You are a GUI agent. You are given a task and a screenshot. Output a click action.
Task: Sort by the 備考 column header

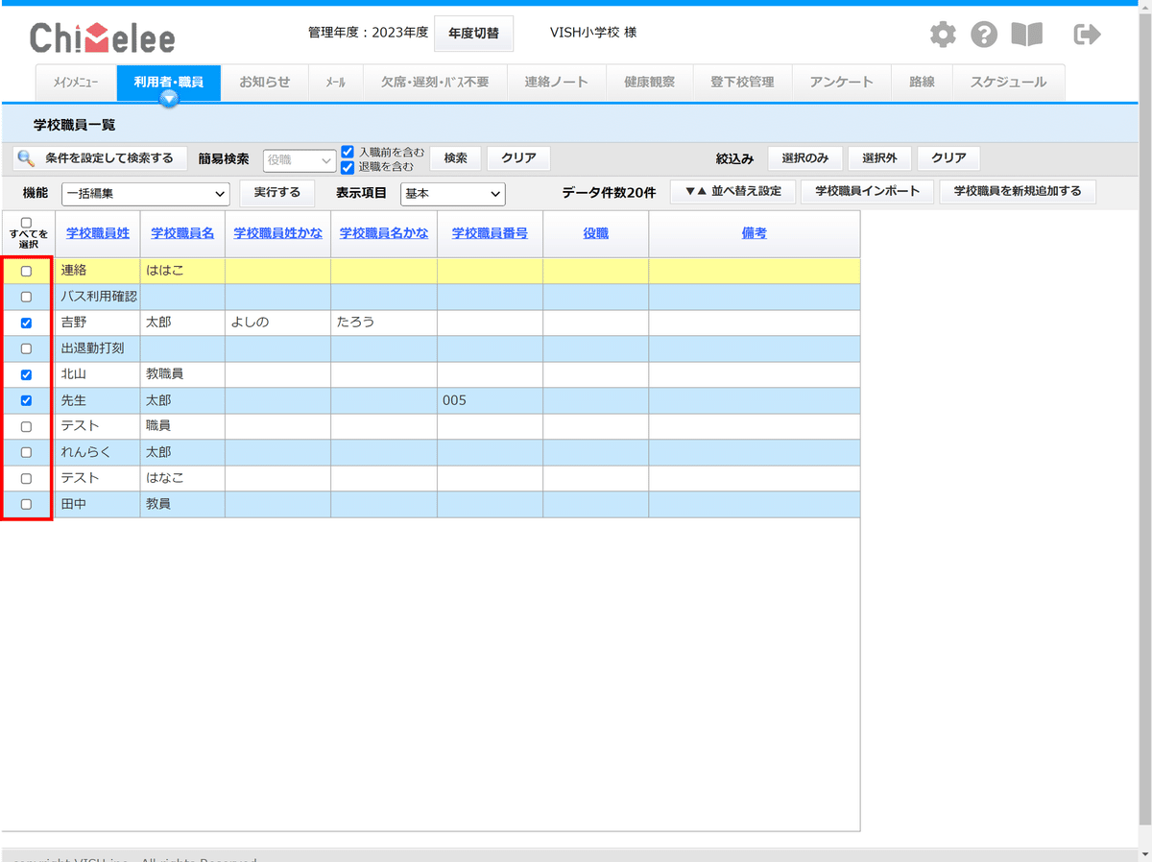pos(755,233)
